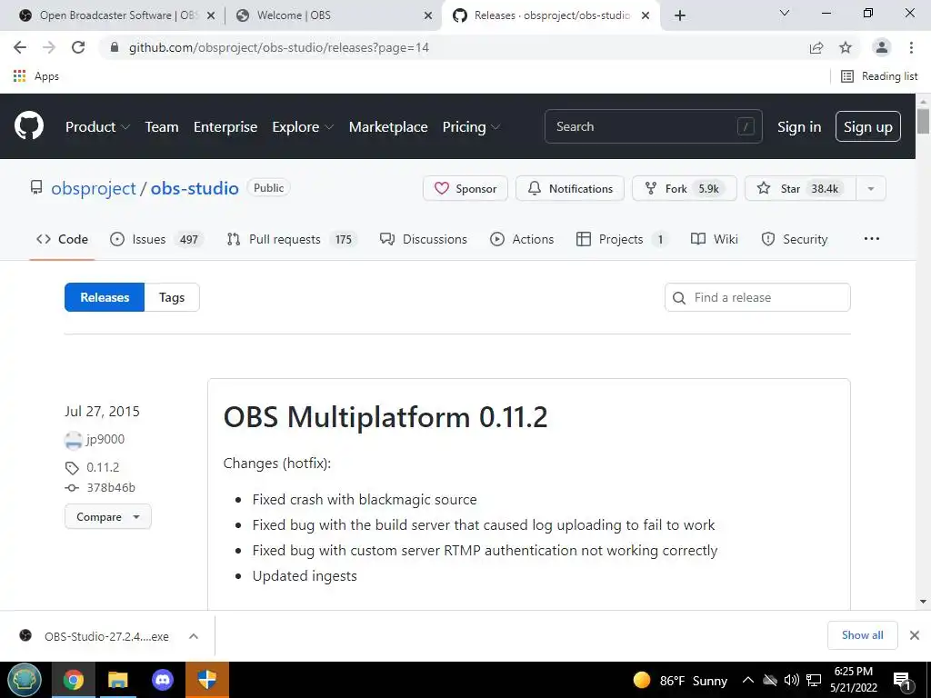Open the tab search chevron
This screenshot has height=698, width=931.
click(x=784, y=13)
